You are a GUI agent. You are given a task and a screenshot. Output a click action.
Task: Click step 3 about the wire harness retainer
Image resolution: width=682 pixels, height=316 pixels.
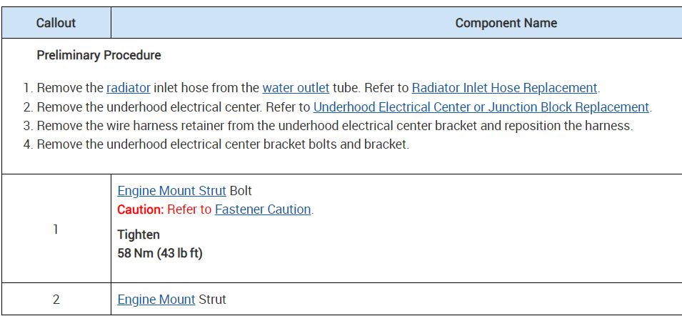coord(336,126)
